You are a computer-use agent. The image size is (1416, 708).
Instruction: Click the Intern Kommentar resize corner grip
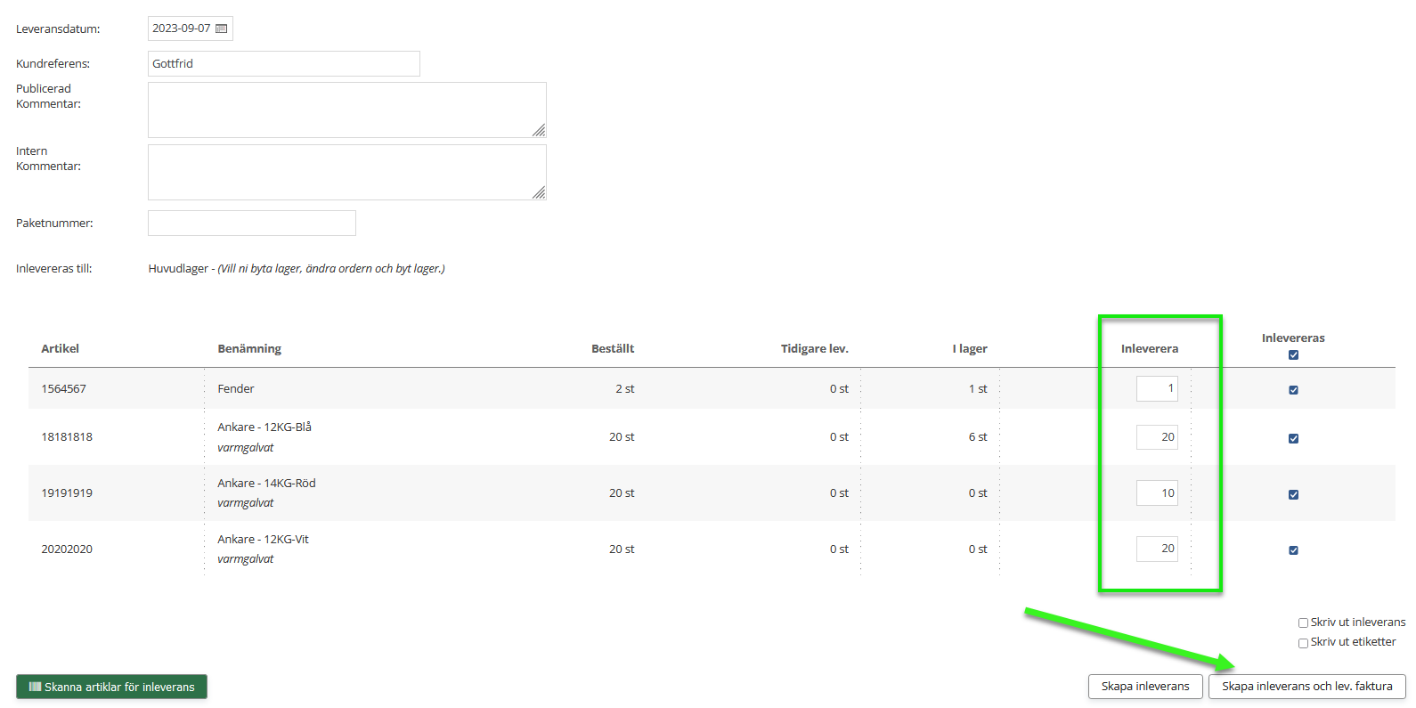(x=539, y=193)
